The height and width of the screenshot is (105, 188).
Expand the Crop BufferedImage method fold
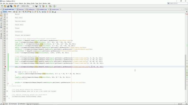(x=7, y=91)
